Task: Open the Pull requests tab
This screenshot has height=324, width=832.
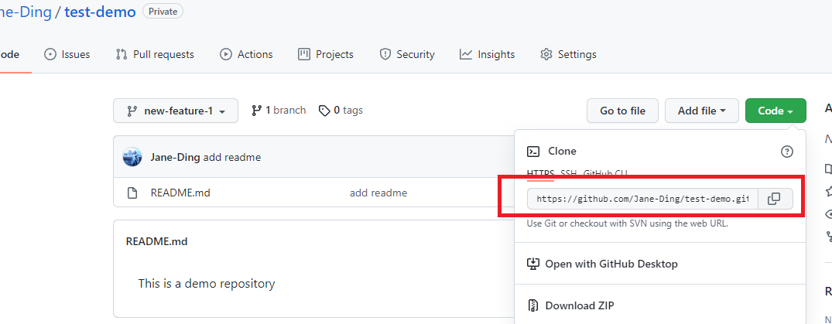Action: pos(155,54)
